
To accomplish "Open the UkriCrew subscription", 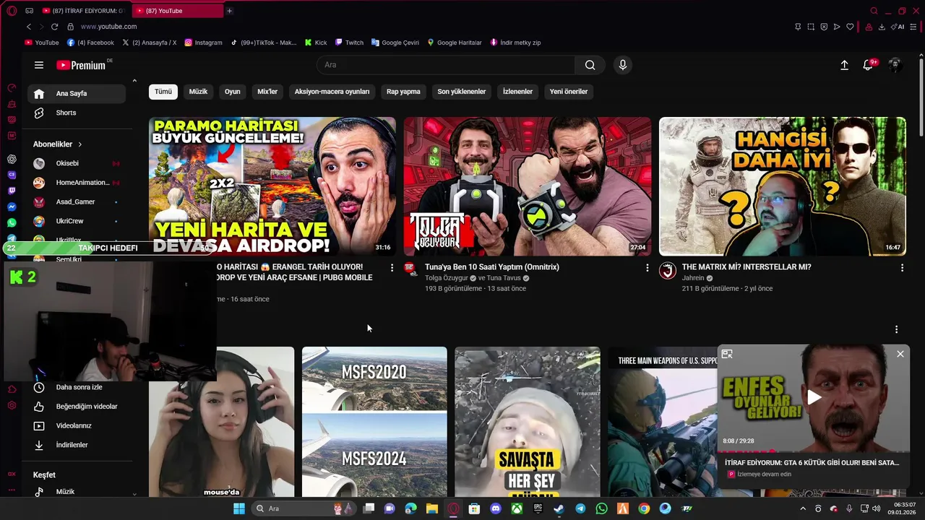I will point(77,222).
